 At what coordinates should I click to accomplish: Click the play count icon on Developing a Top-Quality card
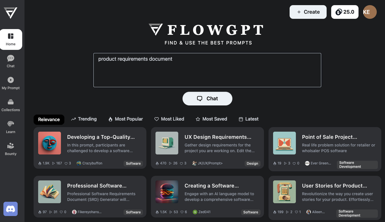tap(54, 164)
